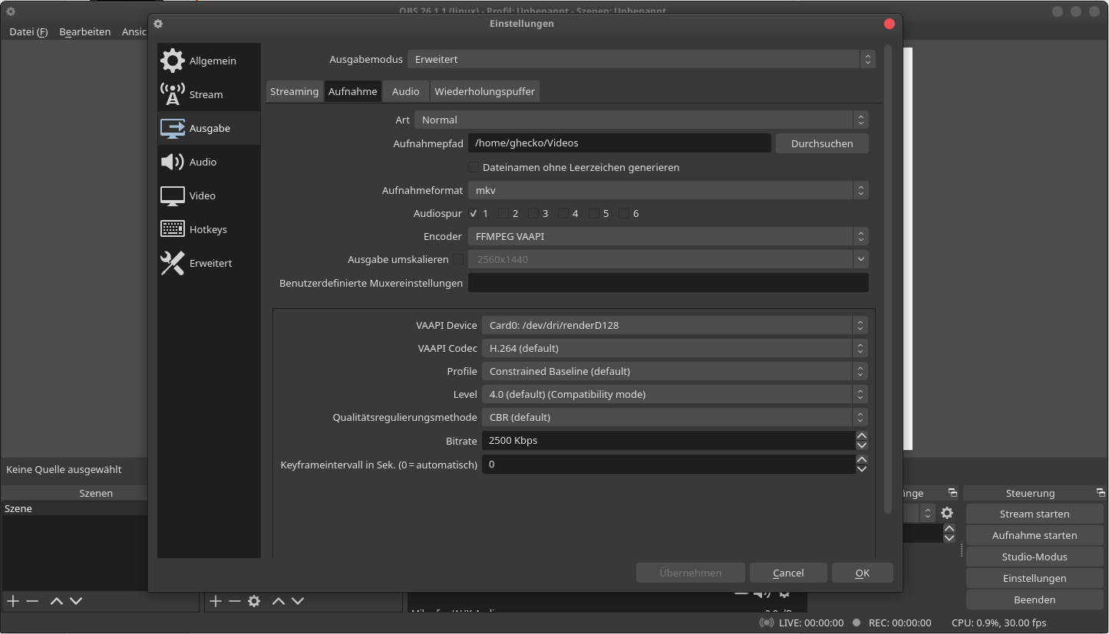This screenshot has height=634, width=1109.
Task: Click the OBS app icon in the main window title bar
Action: click(11, 11)
